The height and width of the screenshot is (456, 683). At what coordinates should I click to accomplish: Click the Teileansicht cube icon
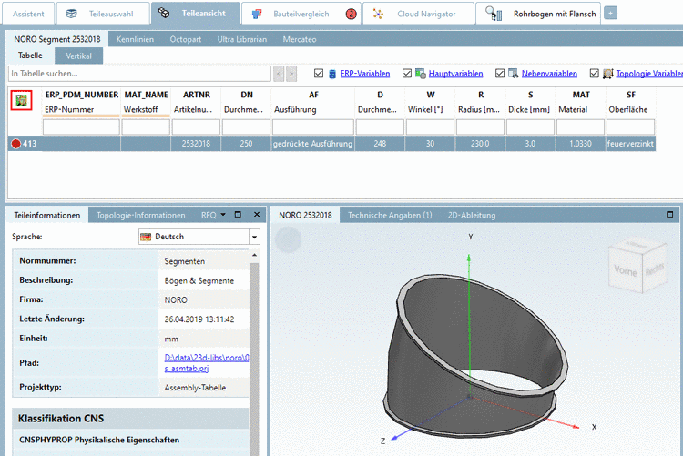pos(164,13)
